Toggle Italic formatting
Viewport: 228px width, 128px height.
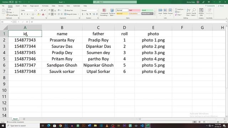pos(25,14)
